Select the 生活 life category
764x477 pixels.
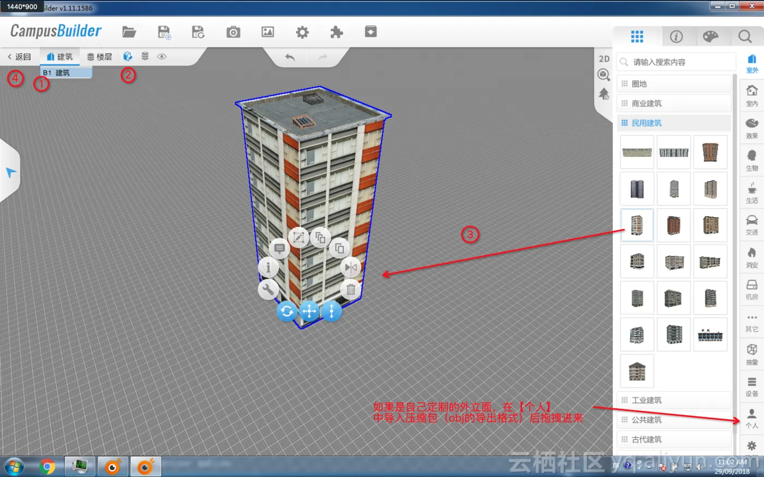752,193
